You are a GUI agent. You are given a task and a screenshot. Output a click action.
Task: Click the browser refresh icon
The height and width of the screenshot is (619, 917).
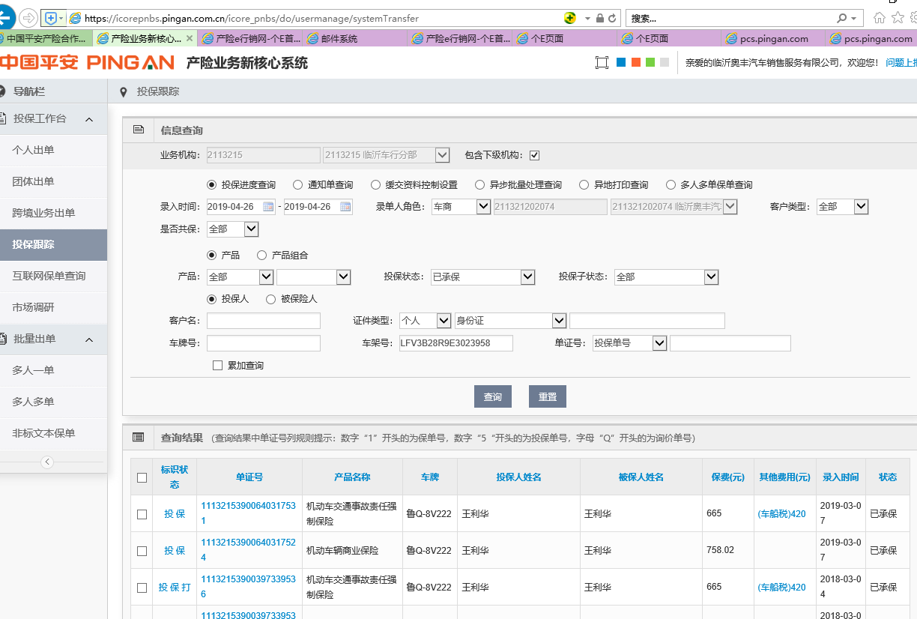coord(613,18)
